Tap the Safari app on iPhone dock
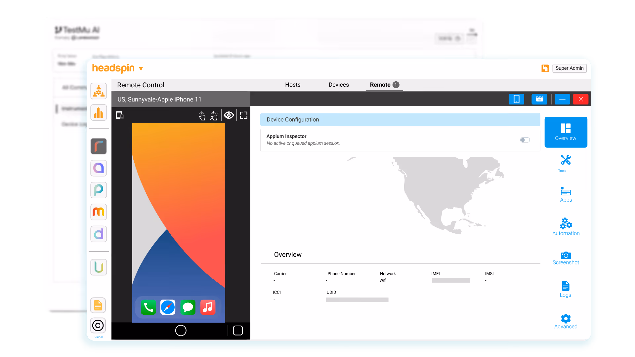Image resolution: width=635 pixels, height=357 pixels. (168, 307)
